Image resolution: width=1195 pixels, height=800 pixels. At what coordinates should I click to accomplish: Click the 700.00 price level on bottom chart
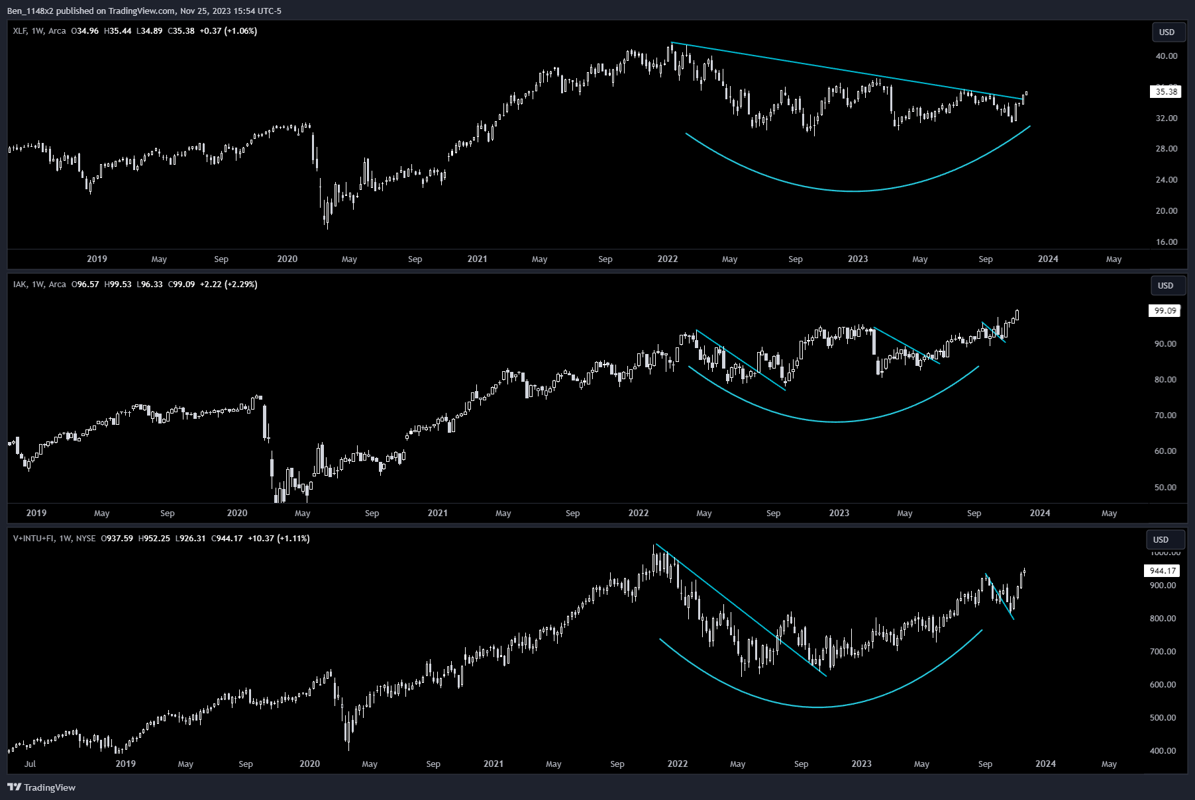[x=1163, y=652]
